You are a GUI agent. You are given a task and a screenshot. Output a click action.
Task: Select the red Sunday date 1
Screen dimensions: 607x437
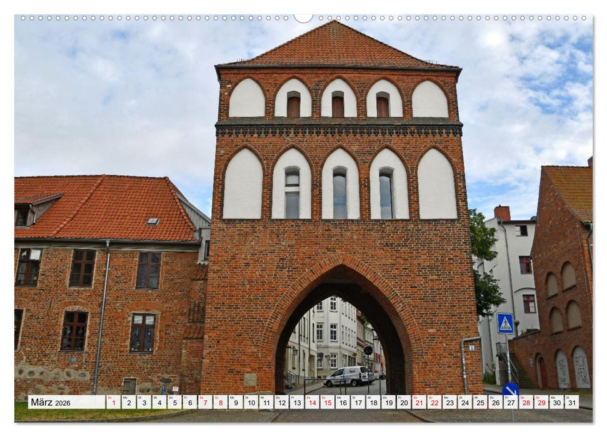click(113, 403)
